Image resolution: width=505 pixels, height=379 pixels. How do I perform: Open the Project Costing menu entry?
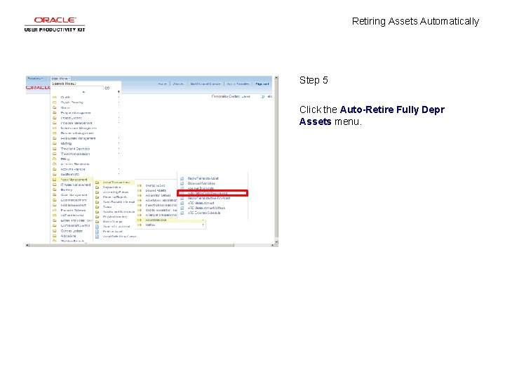(71, 118)
